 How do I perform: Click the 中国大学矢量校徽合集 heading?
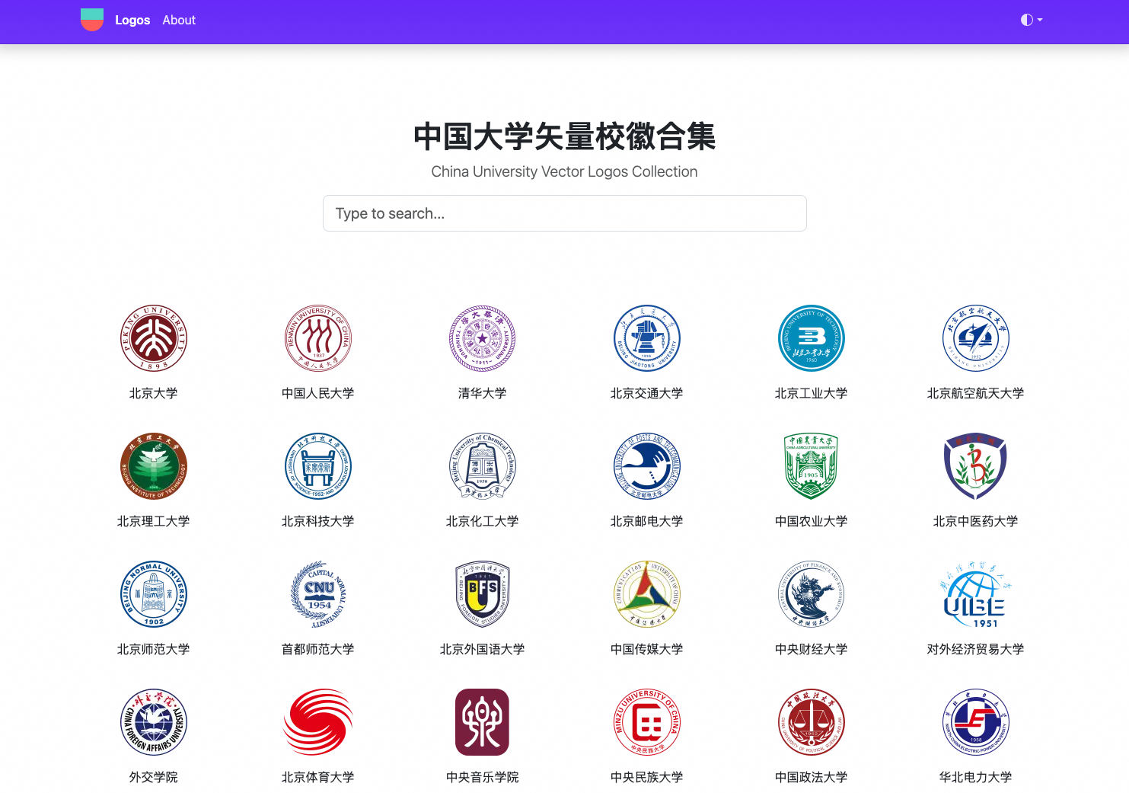[564, 136]
